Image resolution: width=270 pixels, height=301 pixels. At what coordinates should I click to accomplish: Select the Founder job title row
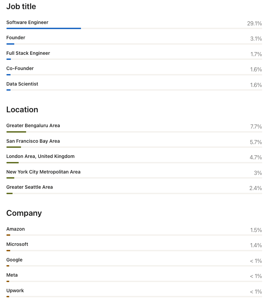(134, 40)
